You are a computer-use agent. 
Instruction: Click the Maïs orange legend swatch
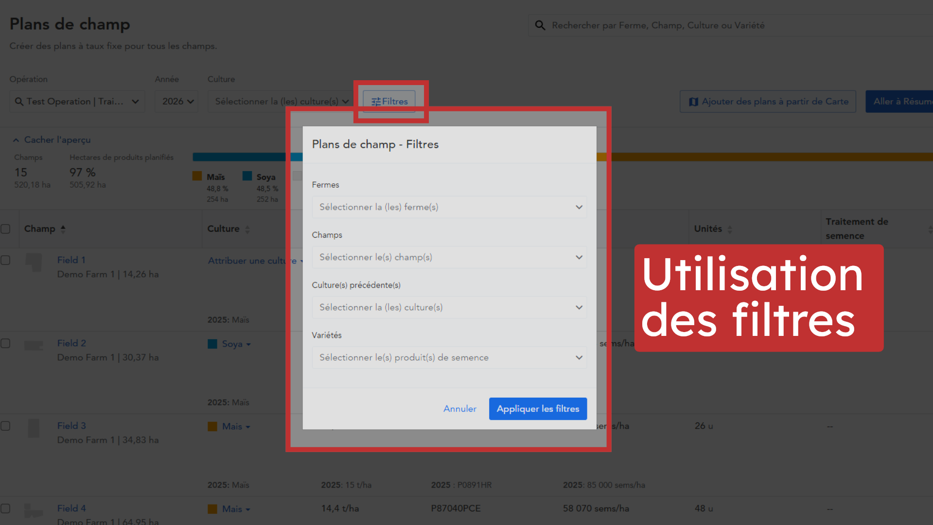(x=197, y=176)
